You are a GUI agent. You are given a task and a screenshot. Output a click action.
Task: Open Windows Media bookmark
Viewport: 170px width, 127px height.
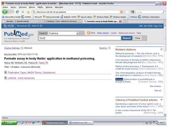[101, 17]
